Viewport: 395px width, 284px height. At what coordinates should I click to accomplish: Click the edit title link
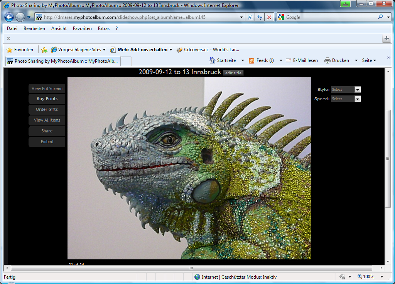click(233, 73)
